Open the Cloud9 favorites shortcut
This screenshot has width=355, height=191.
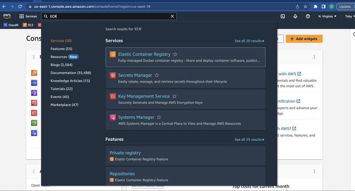[x=11, y=25]
